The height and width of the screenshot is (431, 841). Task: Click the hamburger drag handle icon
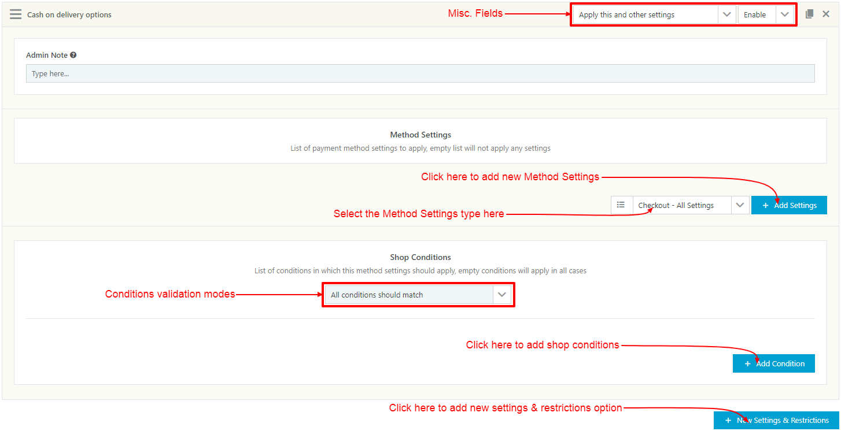pyautogui.click(x=16, y=14)
